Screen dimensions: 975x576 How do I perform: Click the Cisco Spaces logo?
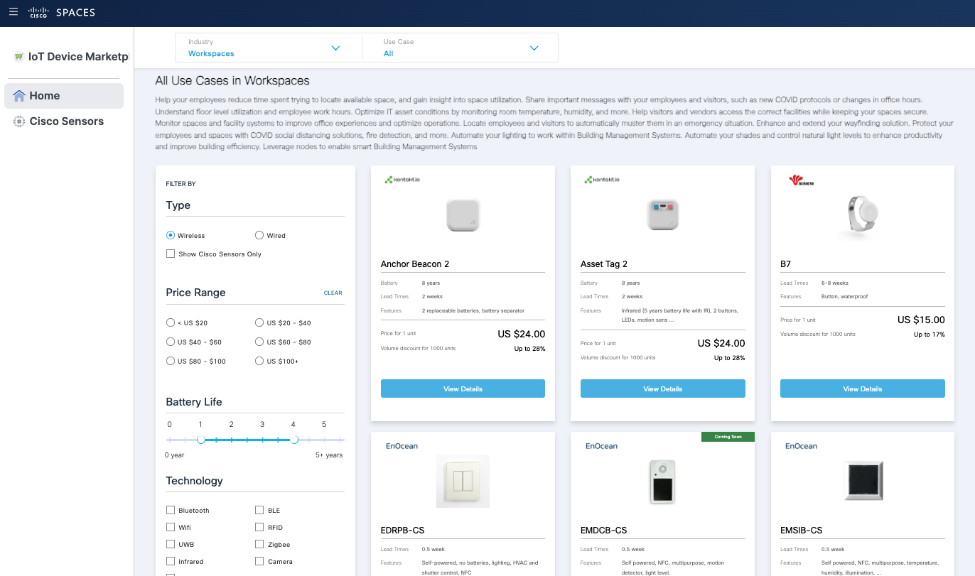[62, 13]
